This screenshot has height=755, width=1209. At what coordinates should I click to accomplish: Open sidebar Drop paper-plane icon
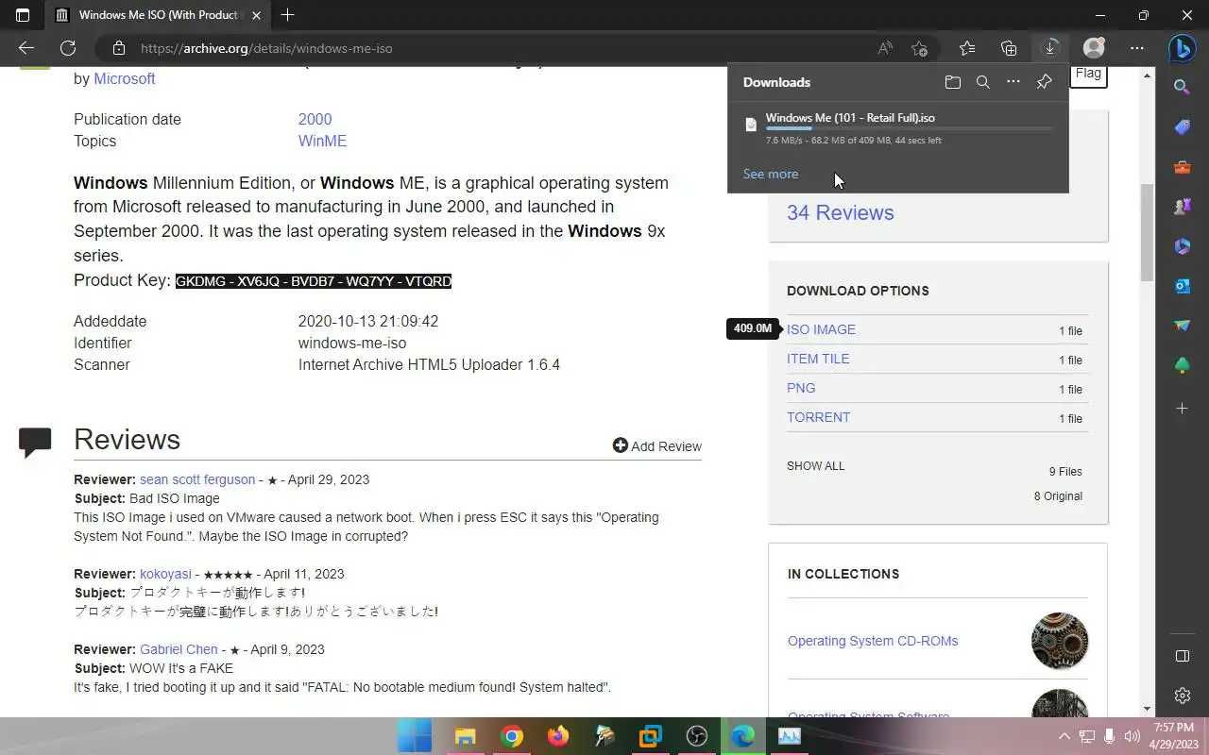1182,326
